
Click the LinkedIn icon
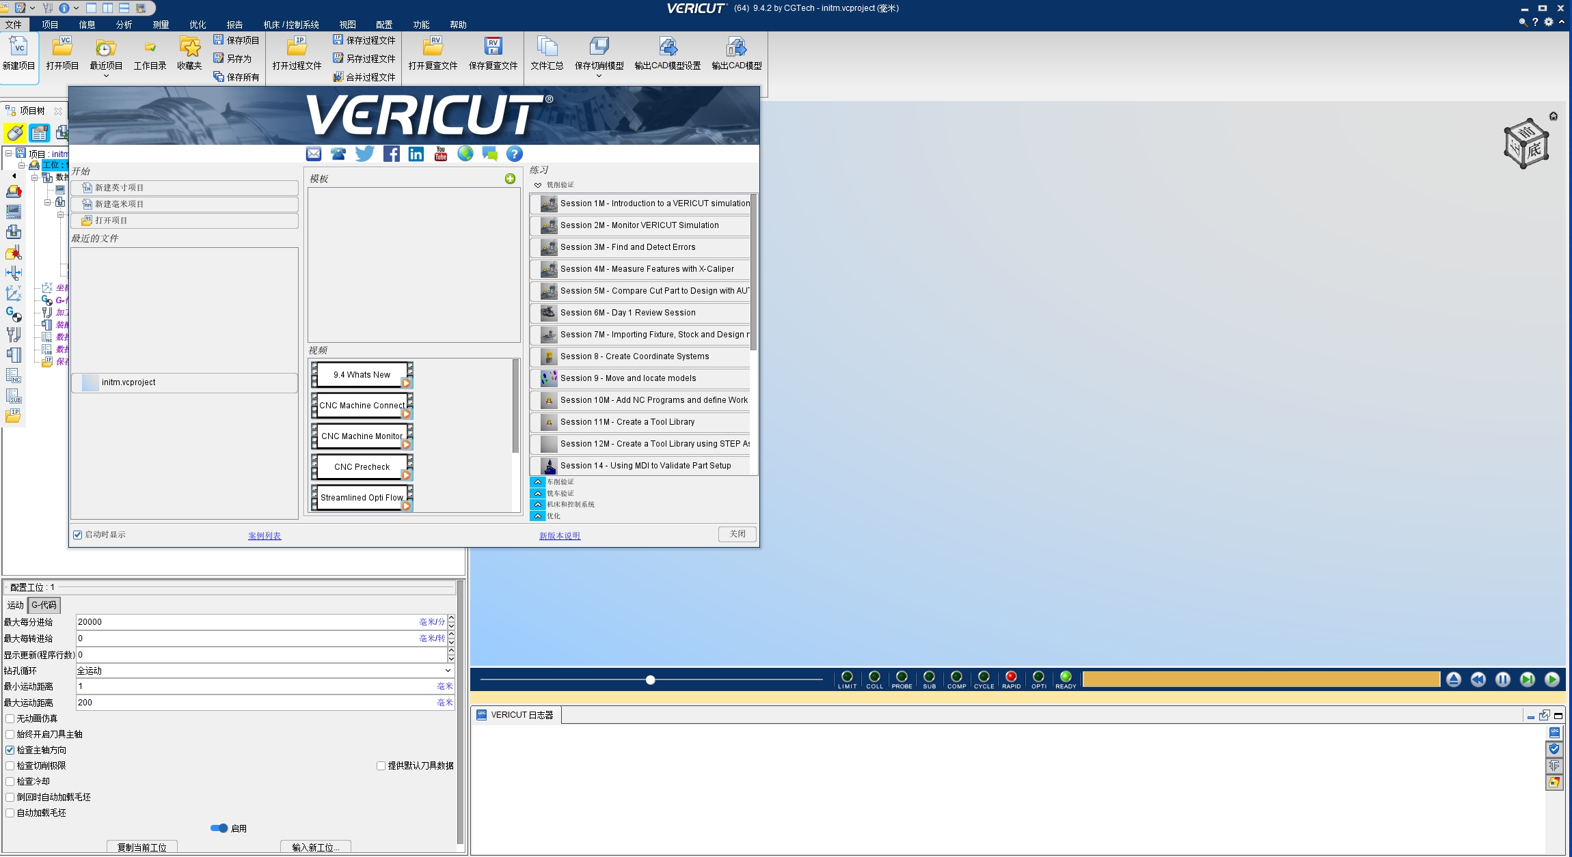(x=416, y=154)
